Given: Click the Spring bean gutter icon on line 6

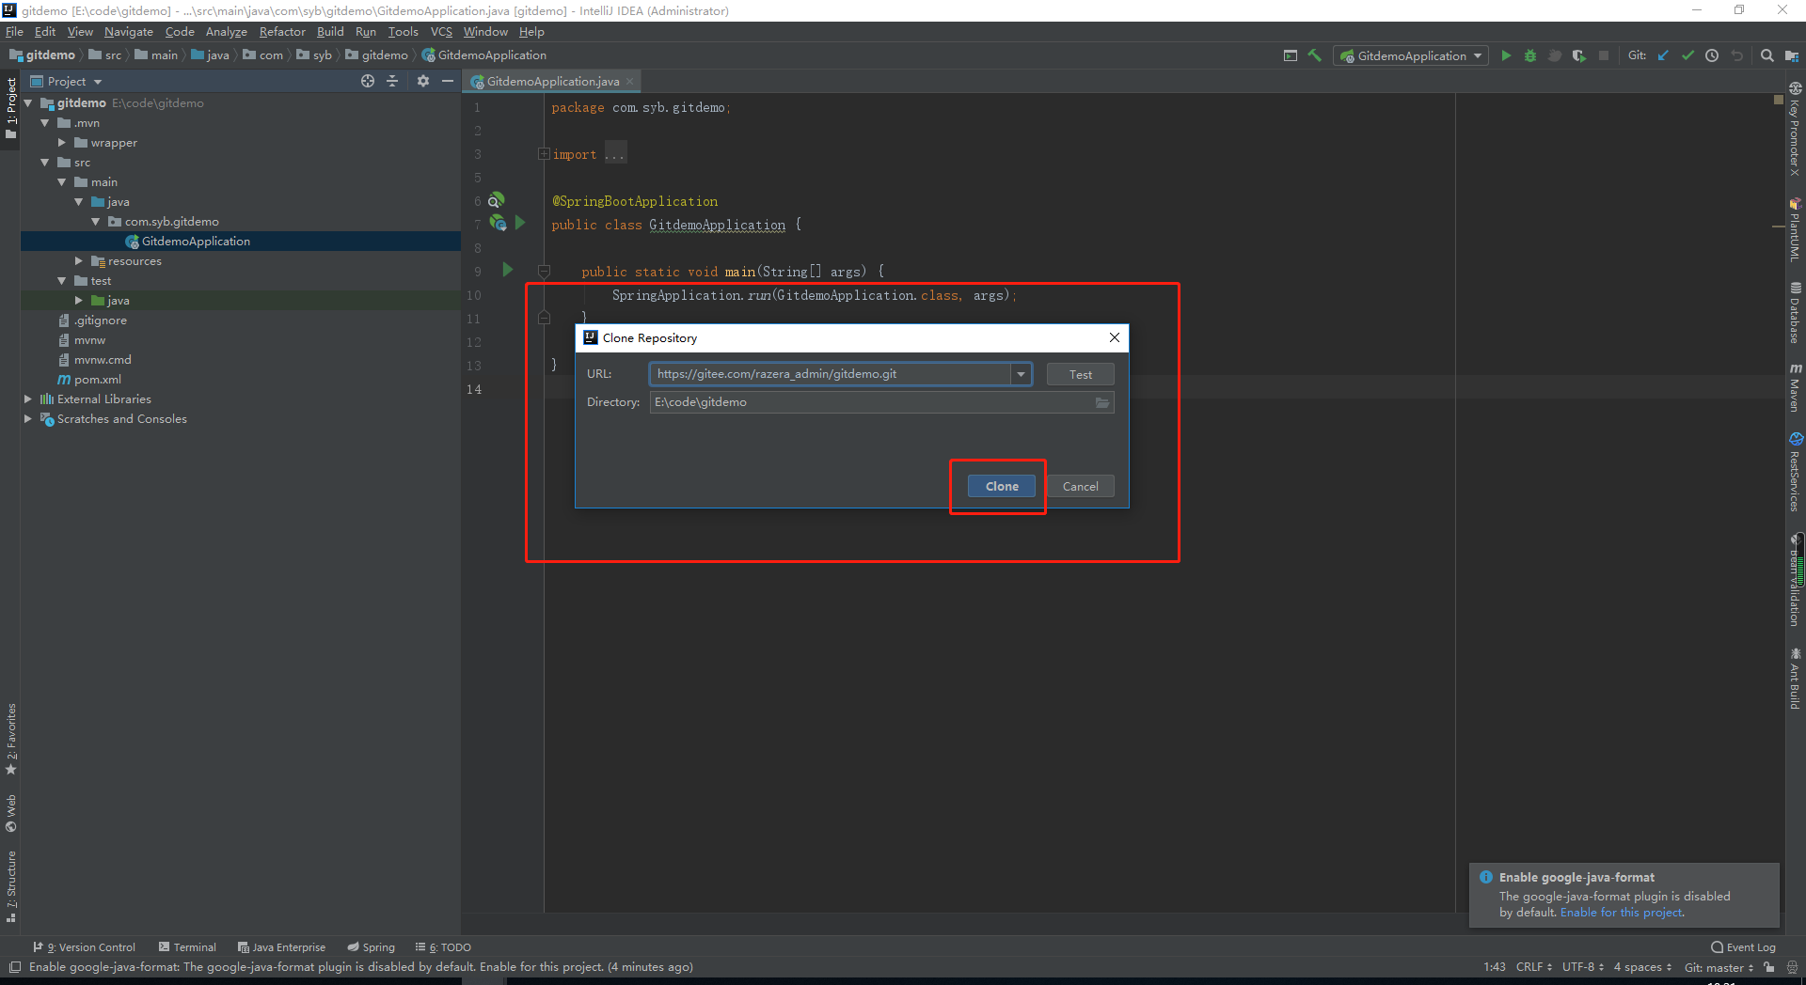Looking at the screenshot, I should tap(497, 199).
